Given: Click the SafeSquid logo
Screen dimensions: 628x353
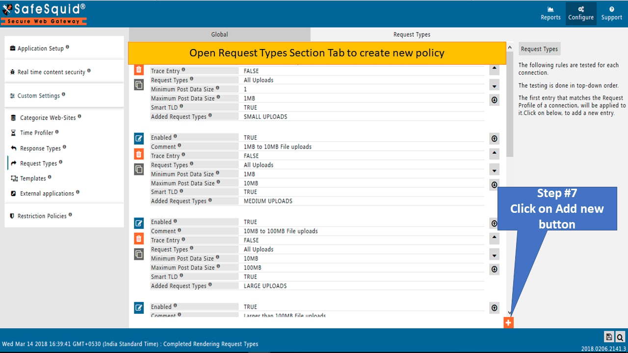Looking at the screenshot, I should (x=44, y=14).
